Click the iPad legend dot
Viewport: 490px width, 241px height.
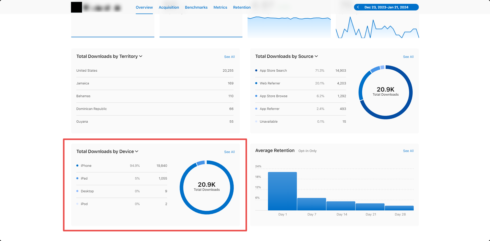77,178
